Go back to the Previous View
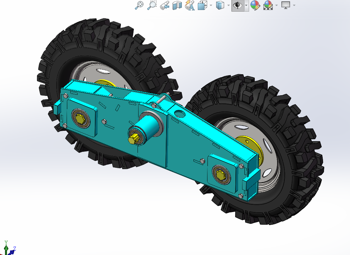The height and width of the screenshot is (255, 350). pyautogui.click(x=165, y=5)
